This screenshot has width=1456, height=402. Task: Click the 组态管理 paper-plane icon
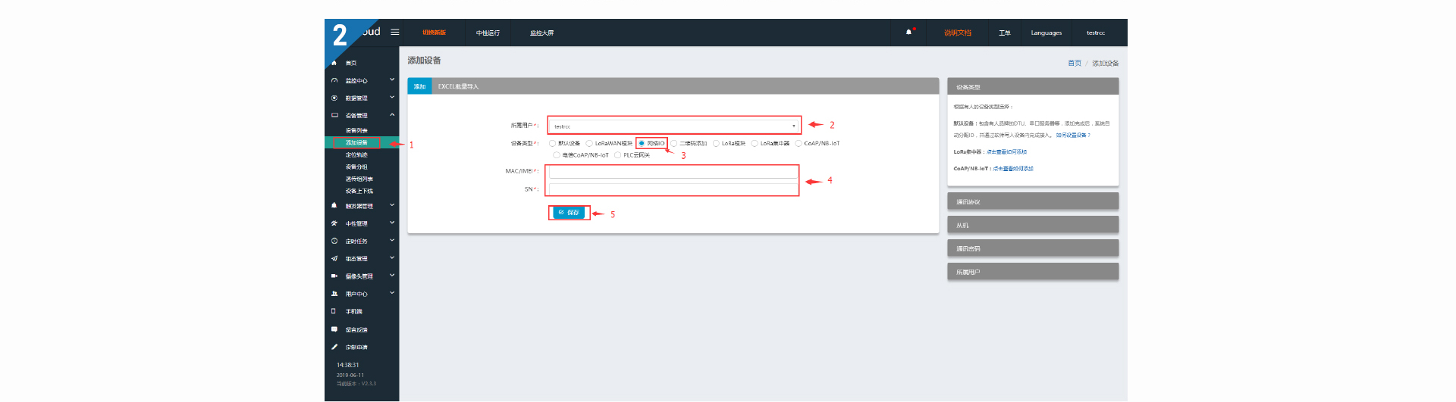334,258
